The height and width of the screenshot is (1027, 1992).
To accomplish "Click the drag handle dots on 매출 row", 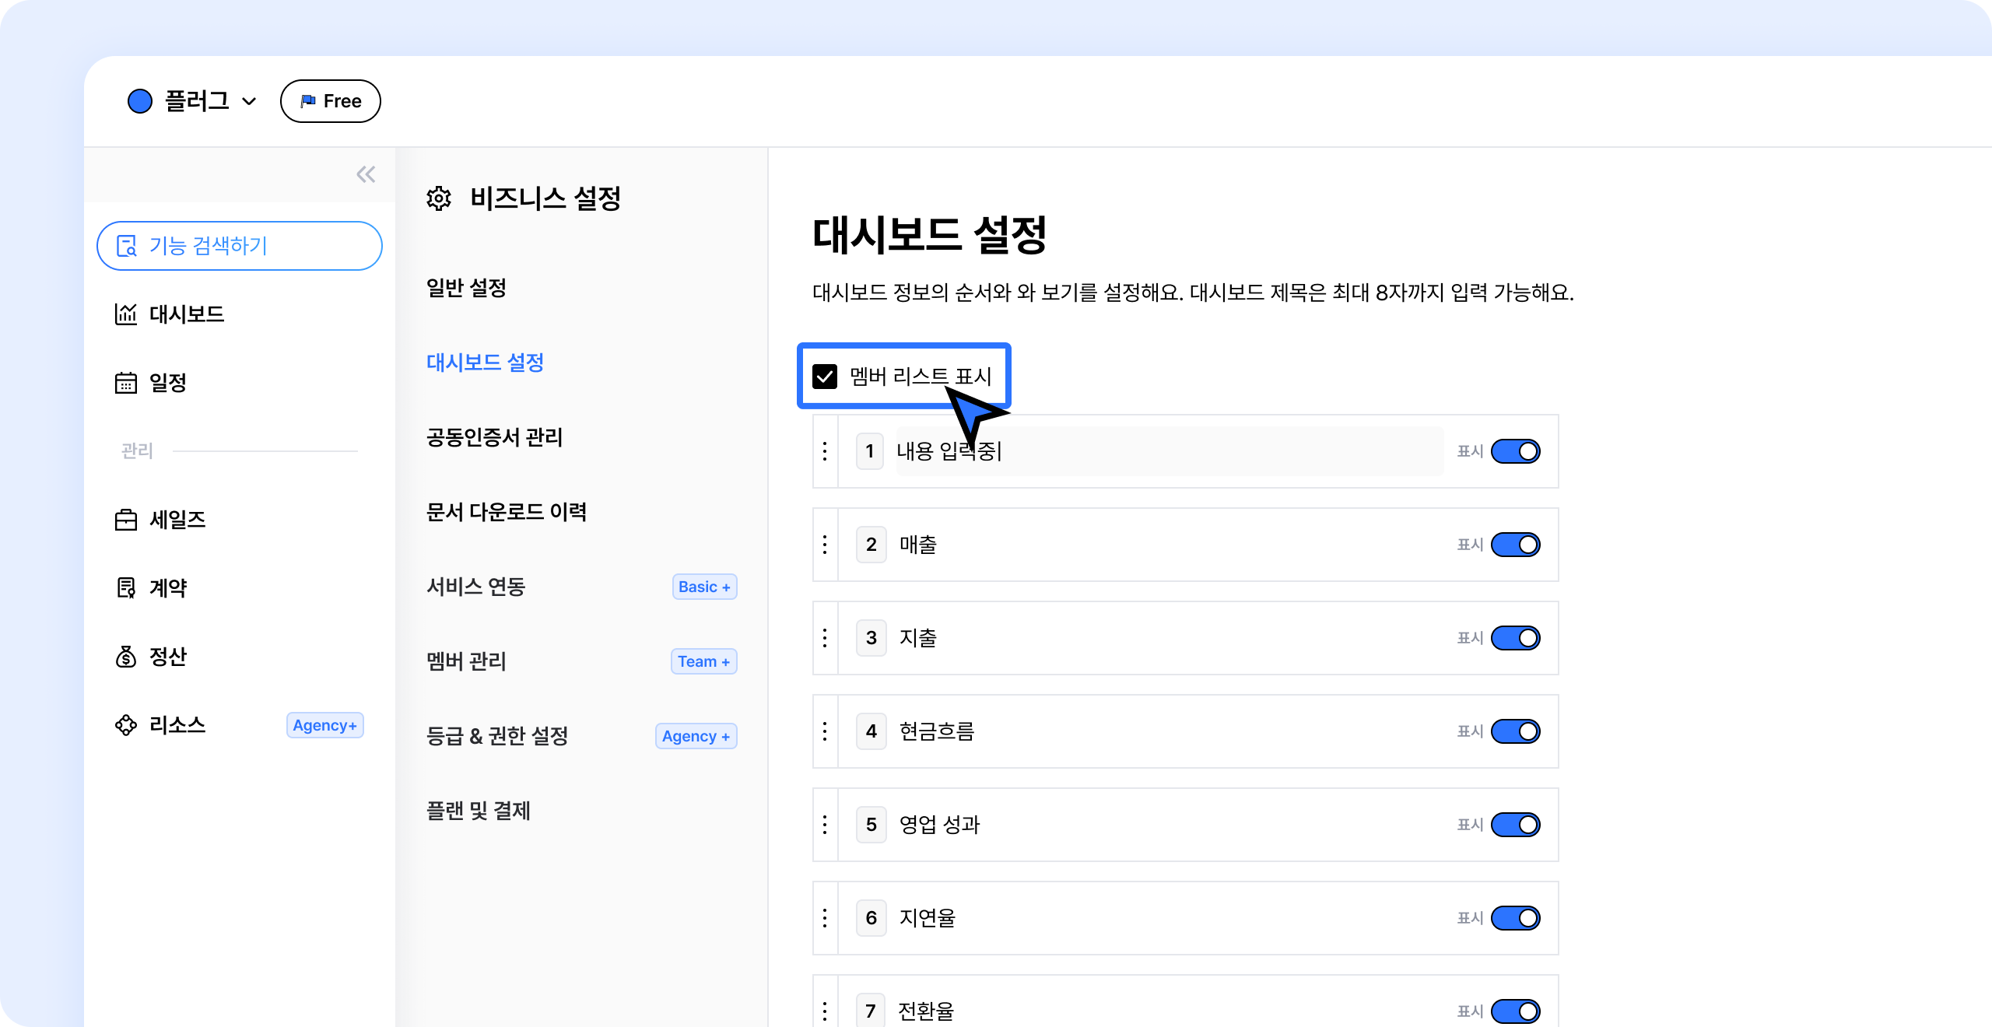I will [825, 545].
